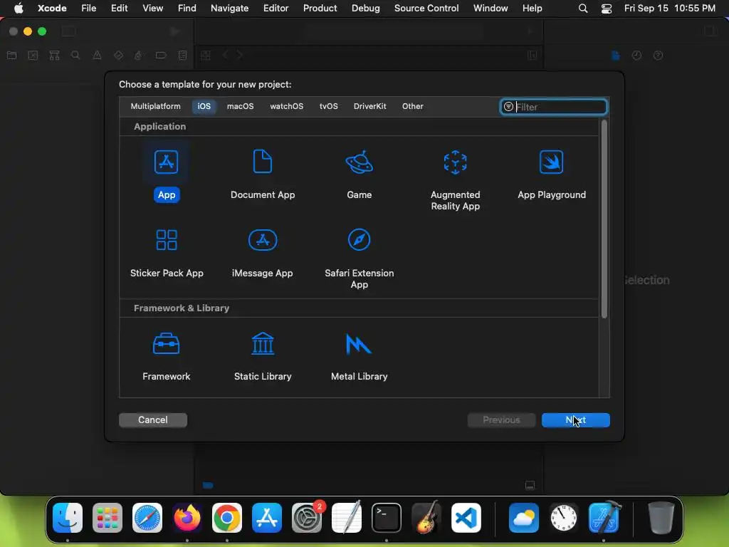
Task: Click the Filter search field
Action: tap(553, 107)
